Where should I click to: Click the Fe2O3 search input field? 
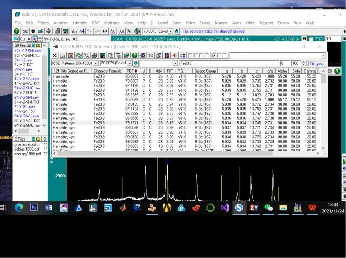pyautogui.click(x=229, y=63)
